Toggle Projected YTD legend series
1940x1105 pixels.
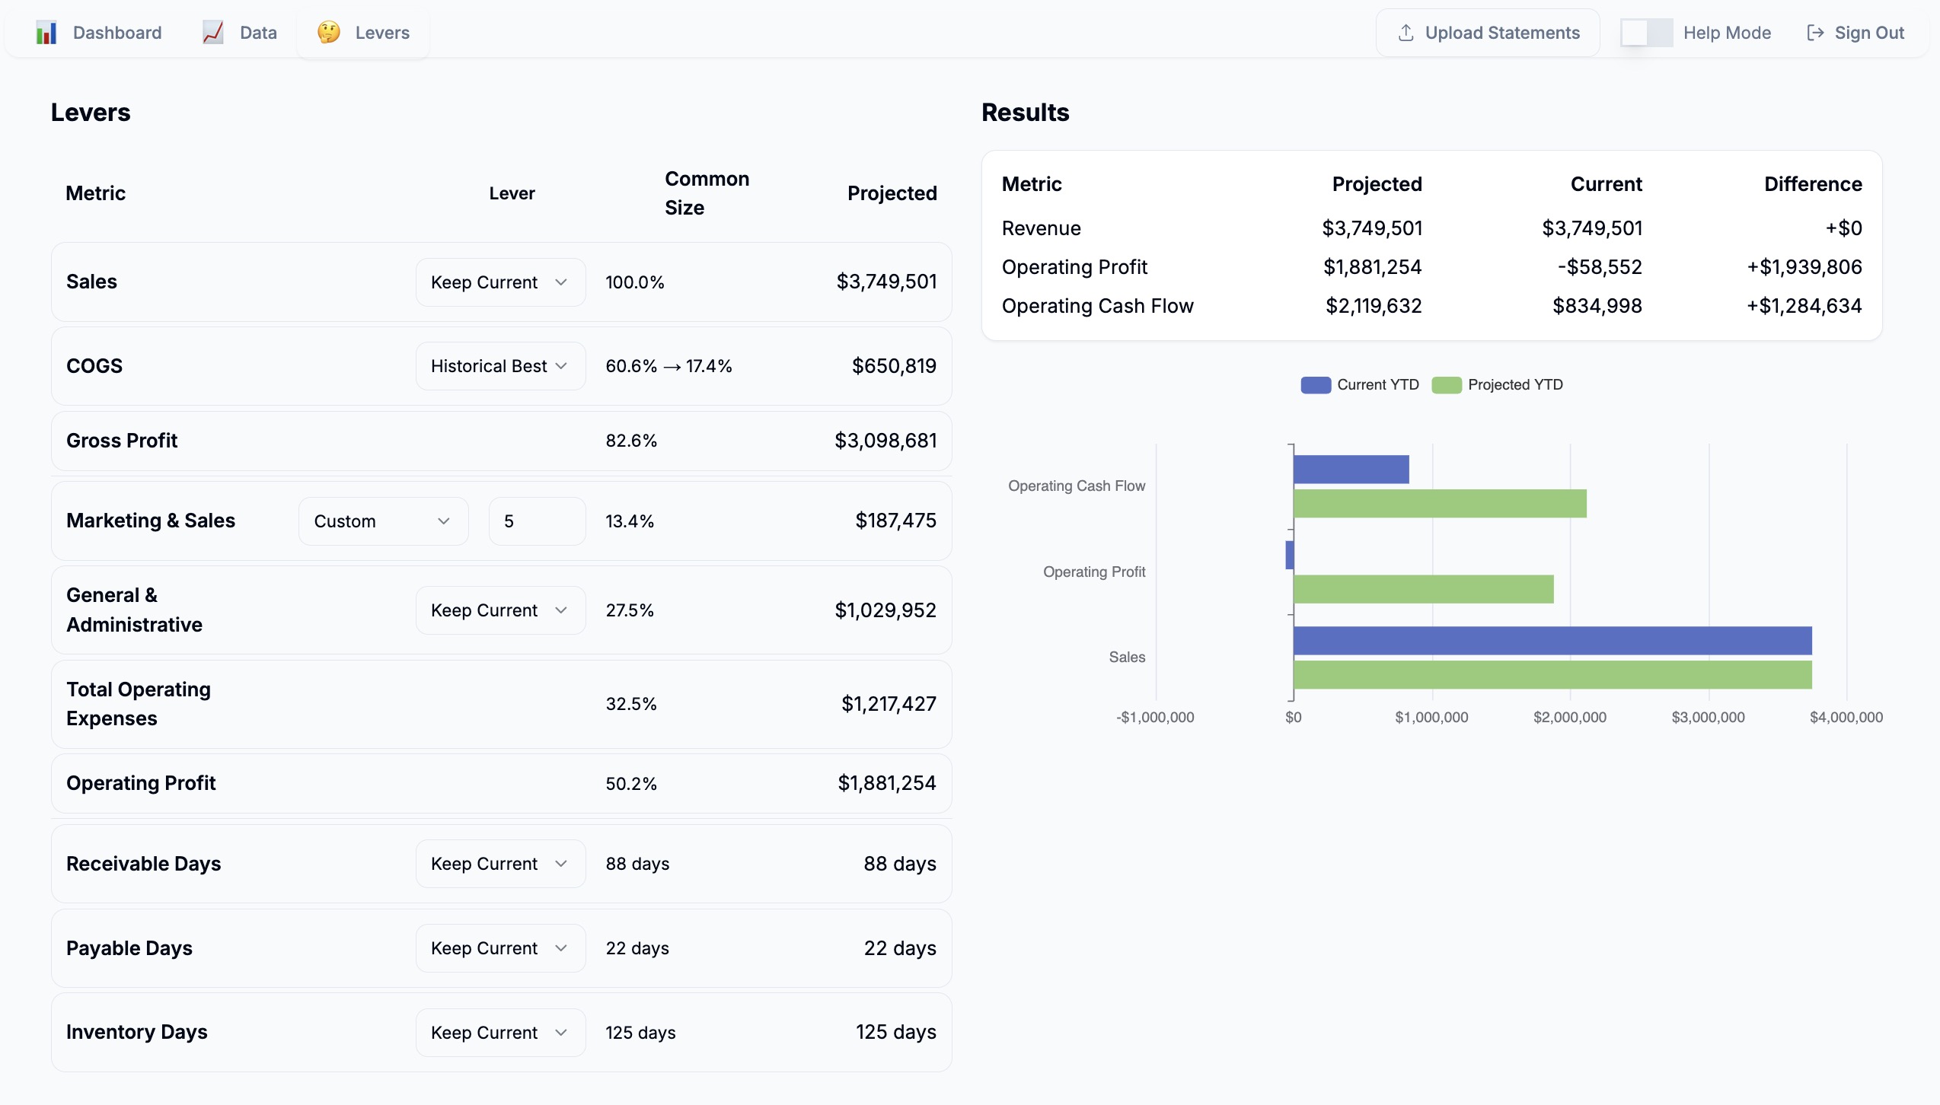click(1497, 385)
